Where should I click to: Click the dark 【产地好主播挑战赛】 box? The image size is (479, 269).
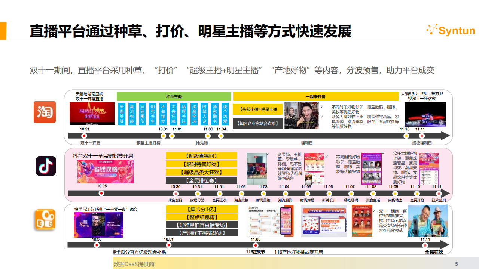tap(202, 233)
